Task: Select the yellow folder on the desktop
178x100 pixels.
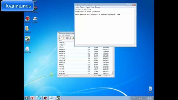Action: (27, 29)
